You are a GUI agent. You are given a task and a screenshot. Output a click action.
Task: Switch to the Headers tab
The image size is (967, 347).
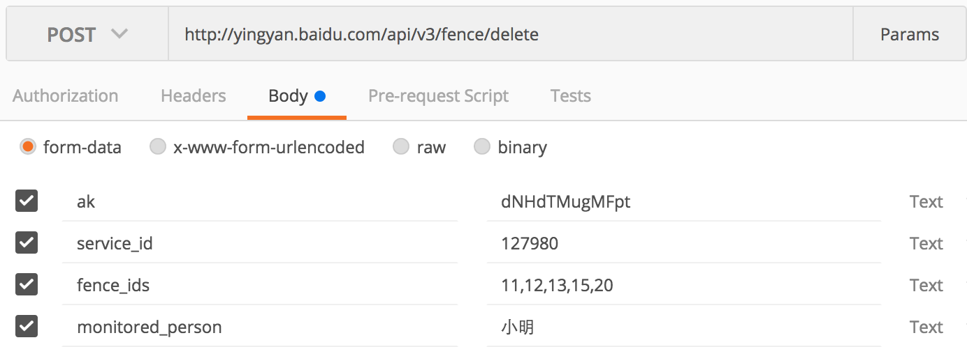(x=194, y=96)
